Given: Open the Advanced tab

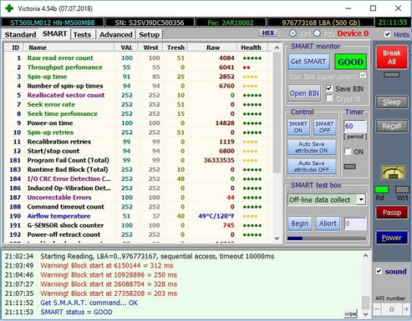Looking at the screenshot, I should (116, 35).
